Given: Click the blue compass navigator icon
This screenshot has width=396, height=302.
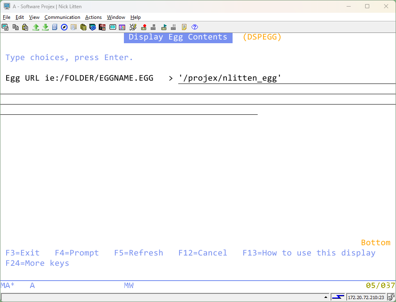Looking at the screenshot, I should point(64,27).
